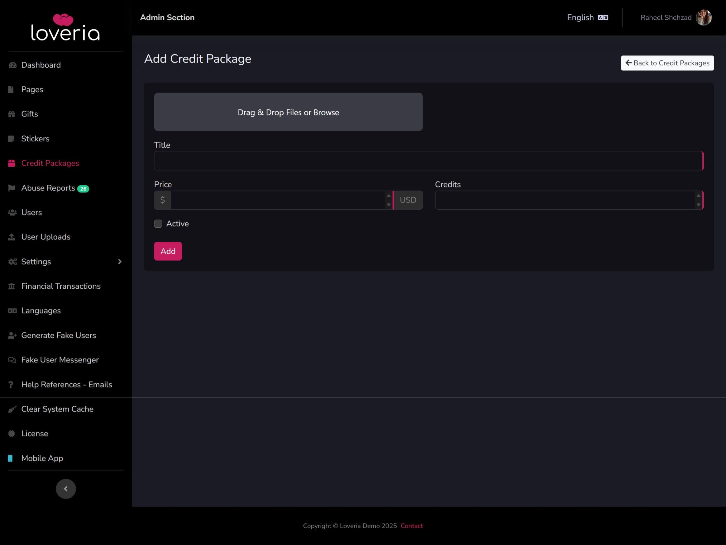Click the Gifts box icon
This screenshot has height=545, width=726.
(x=12, y=114)
